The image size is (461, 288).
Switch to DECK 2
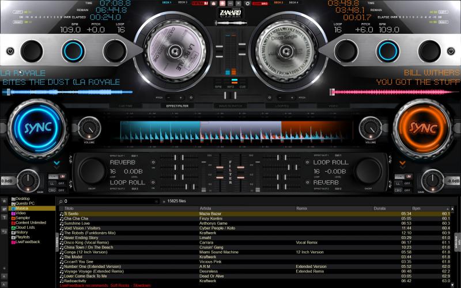tap(278, 3)
